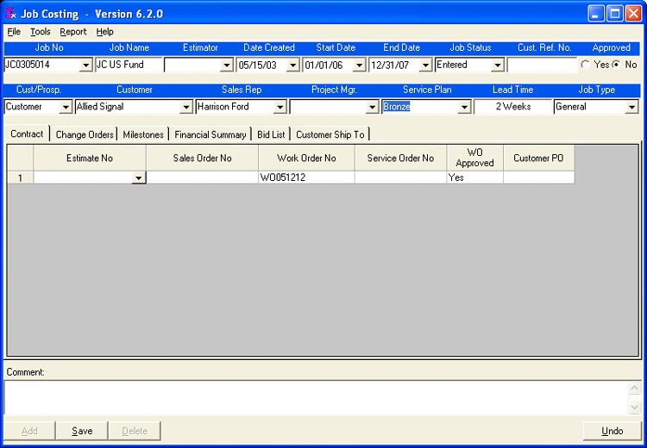Select the Yes approved radio button

587,65
